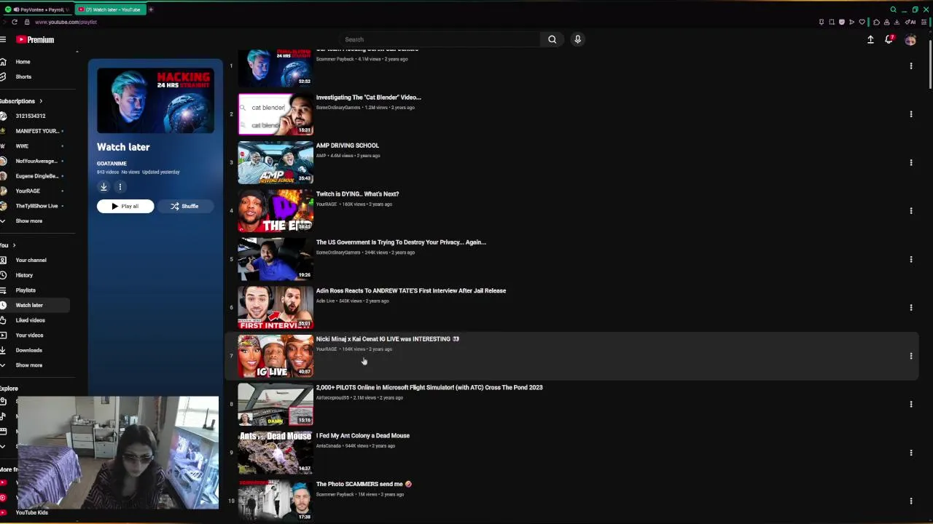
Task: Click the YouTube Premium logo
Action: [35, 39]
